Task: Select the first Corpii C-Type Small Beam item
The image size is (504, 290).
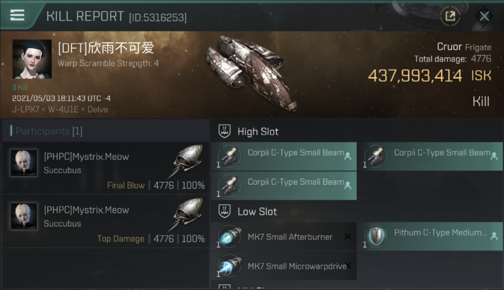Action: [284, 157]
